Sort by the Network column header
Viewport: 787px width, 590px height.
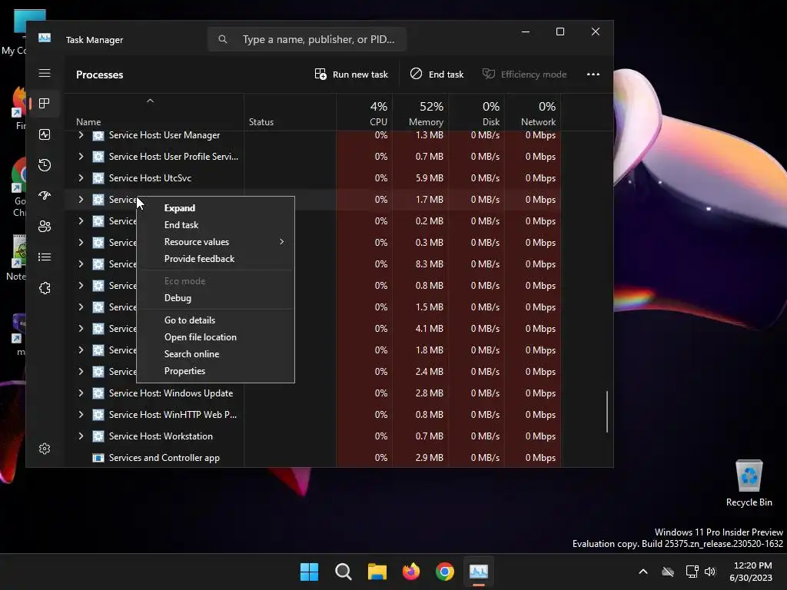pyautogui.click(x=533, y=113)
